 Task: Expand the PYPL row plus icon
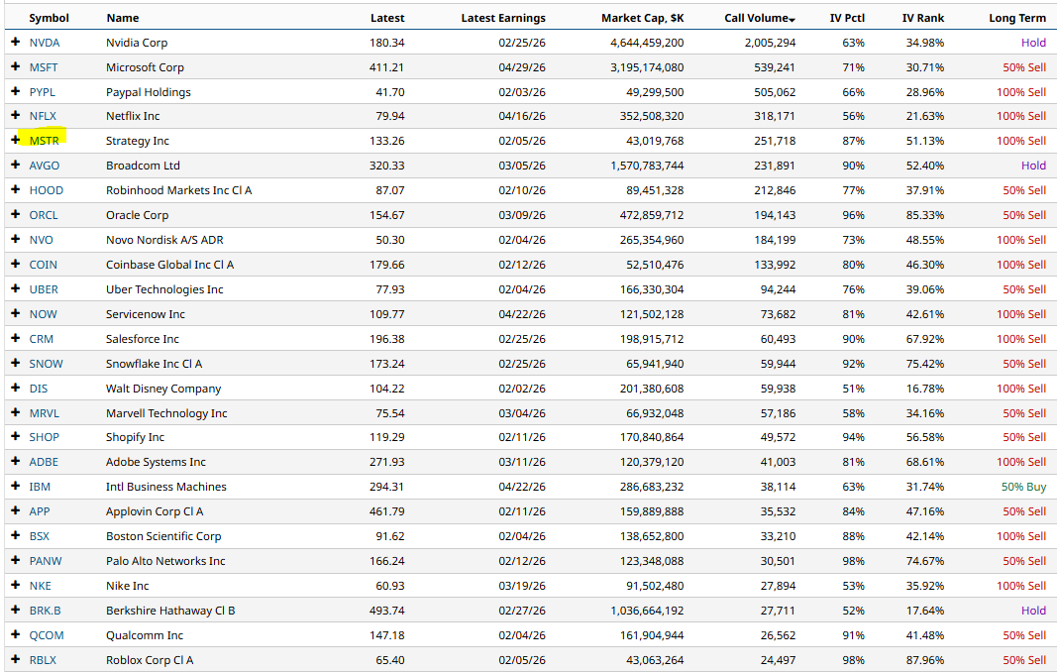coord(16,91)
